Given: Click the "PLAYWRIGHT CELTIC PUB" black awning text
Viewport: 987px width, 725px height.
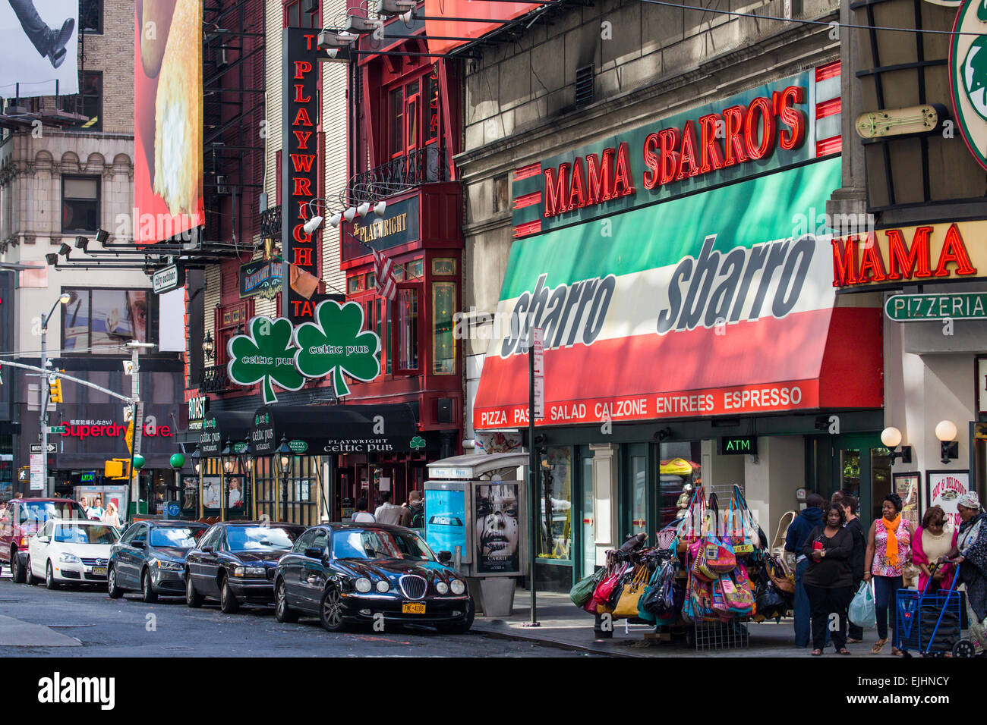Looking at the screenshot, I should coord(358,444).
